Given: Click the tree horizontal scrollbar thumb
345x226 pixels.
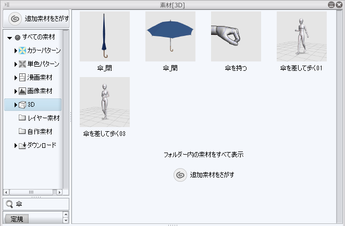Looking at the screenshot, I should click(x=31, y=192).
